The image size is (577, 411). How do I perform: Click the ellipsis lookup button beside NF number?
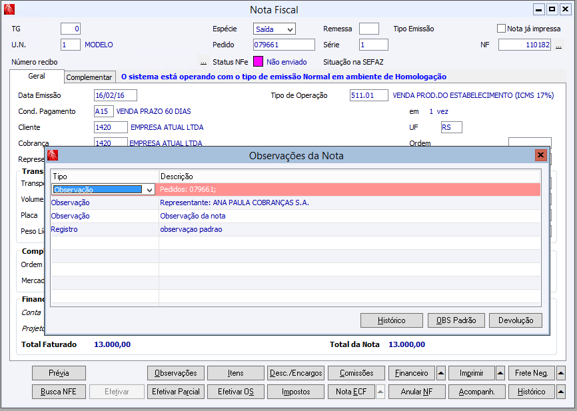558,45
